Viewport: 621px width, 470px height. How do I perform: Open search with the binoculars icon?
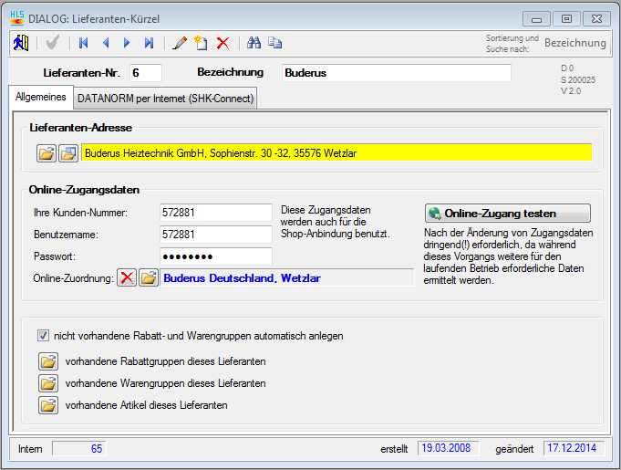[254, 42]
